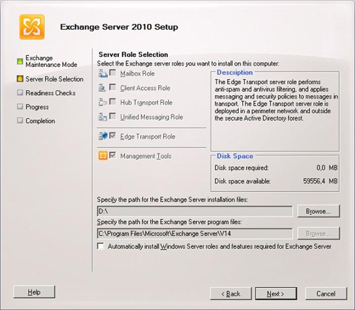Proceed with the Next button
This screenshot has width=355, height=310.
click(x=276, y=294)
